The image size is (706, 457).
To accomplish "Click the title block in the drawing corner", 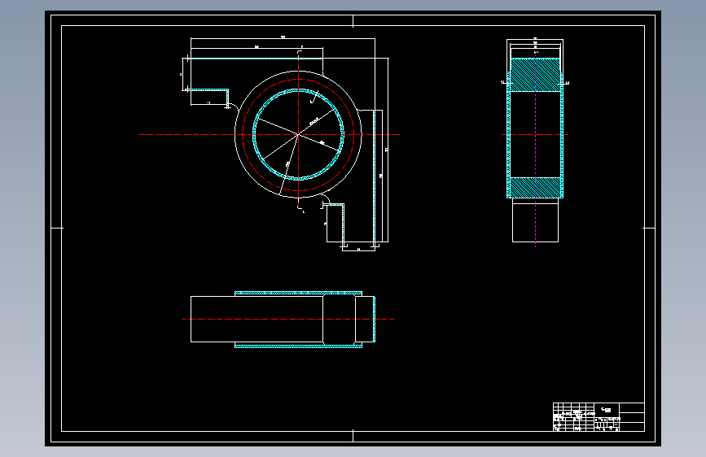I will 599,417.
